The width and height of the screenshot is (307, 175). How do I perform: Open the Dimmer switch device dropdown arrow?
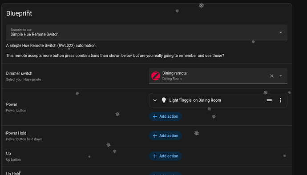[x=281, y=76]
